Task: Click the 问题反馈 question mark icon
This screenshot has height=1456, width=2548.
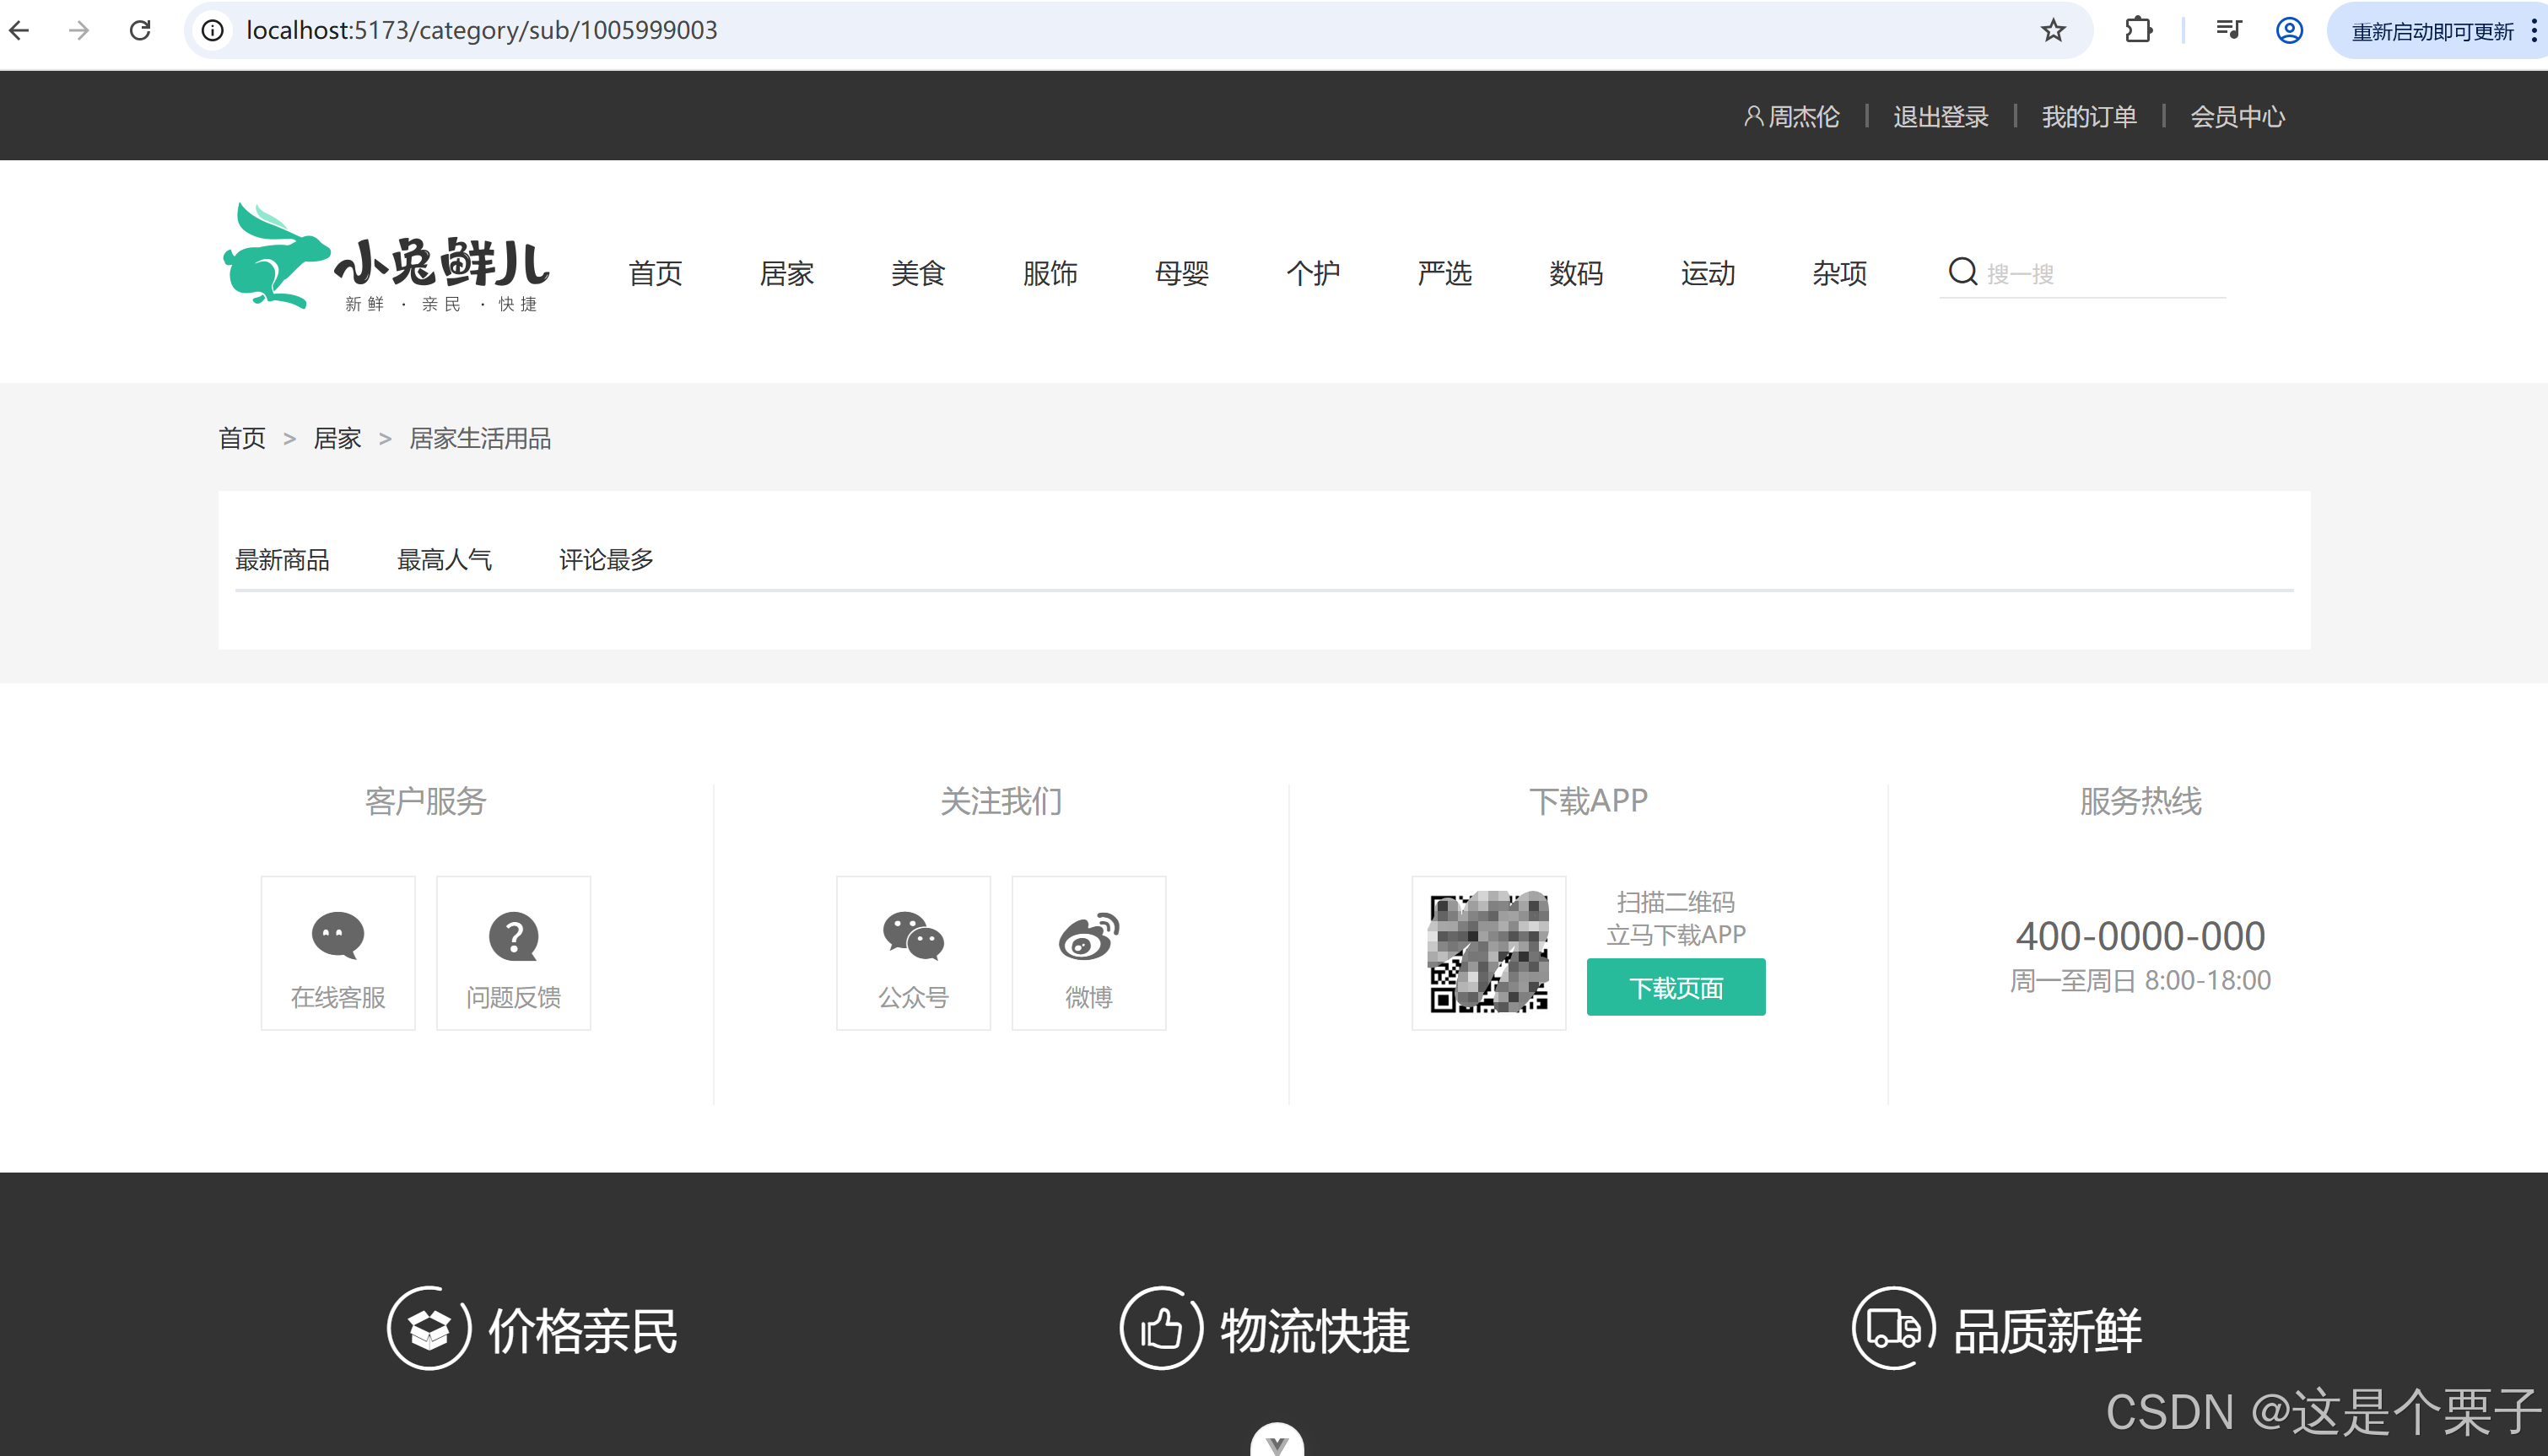Action: pos(513,937)
